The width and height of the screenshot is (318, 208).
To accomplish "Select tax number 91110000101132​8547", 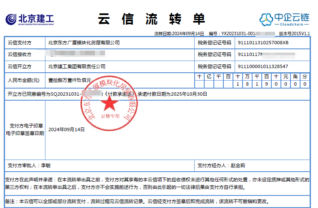I will coord(263,66).
